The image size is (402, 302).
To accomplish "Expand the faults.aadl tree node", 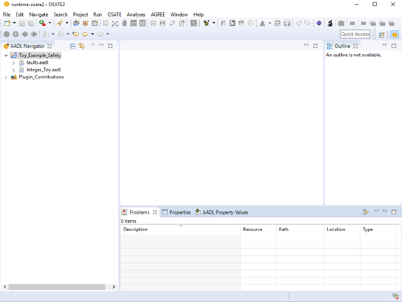I will pos(14,63).
